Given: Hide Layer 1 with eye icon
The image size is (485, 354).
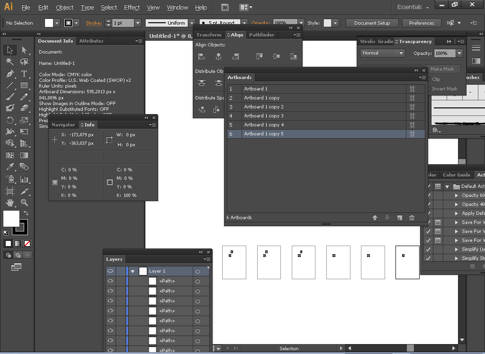Looking at the screenshot, I should click(110, 271).
